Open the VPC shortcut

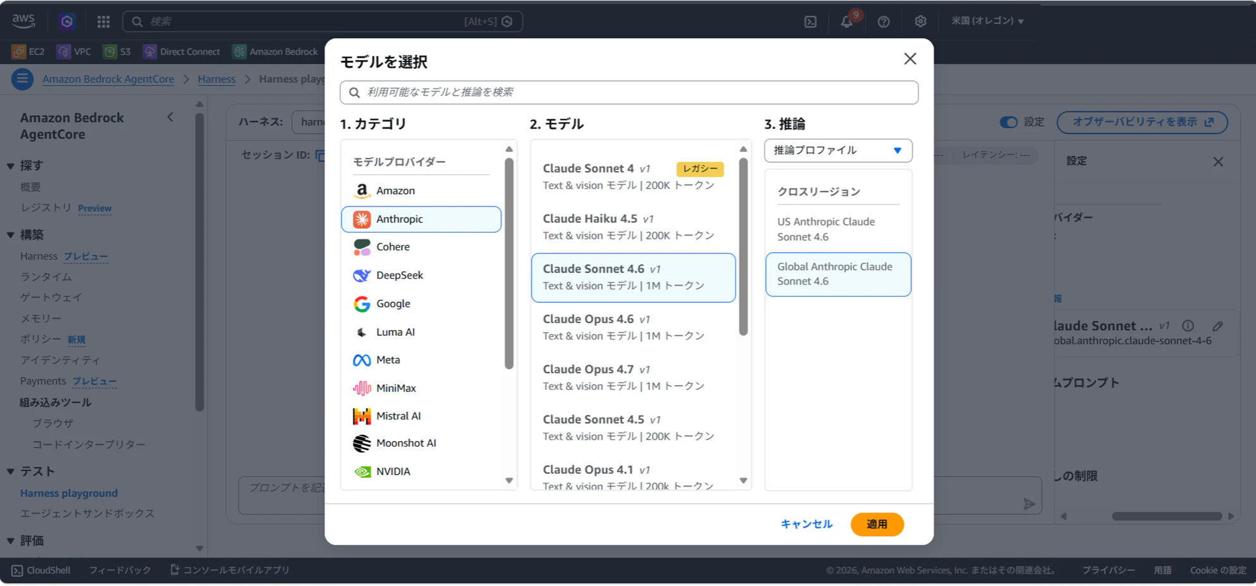click(74, 51)
